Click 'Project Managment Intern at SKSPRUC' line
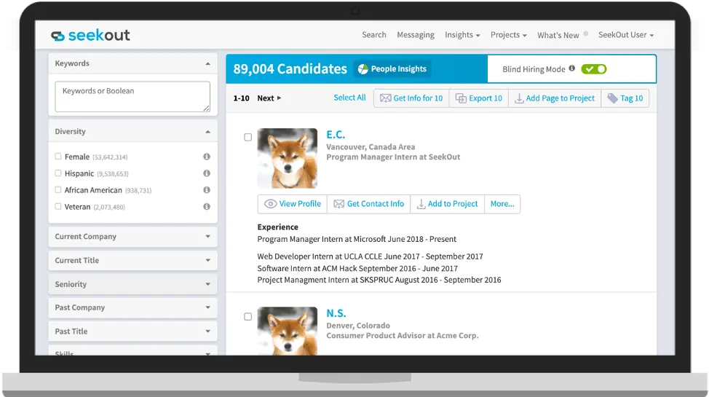The height and width of the screenshot is (397, 709). pos(379,280)
